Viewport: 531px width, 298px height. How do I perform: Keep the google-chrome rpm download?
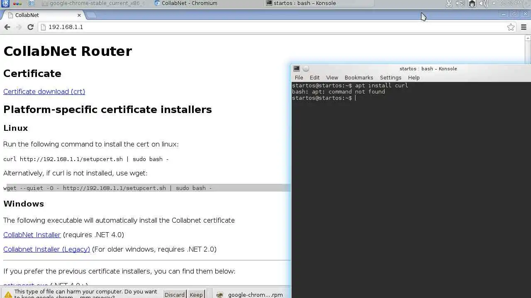coord(196,295)
